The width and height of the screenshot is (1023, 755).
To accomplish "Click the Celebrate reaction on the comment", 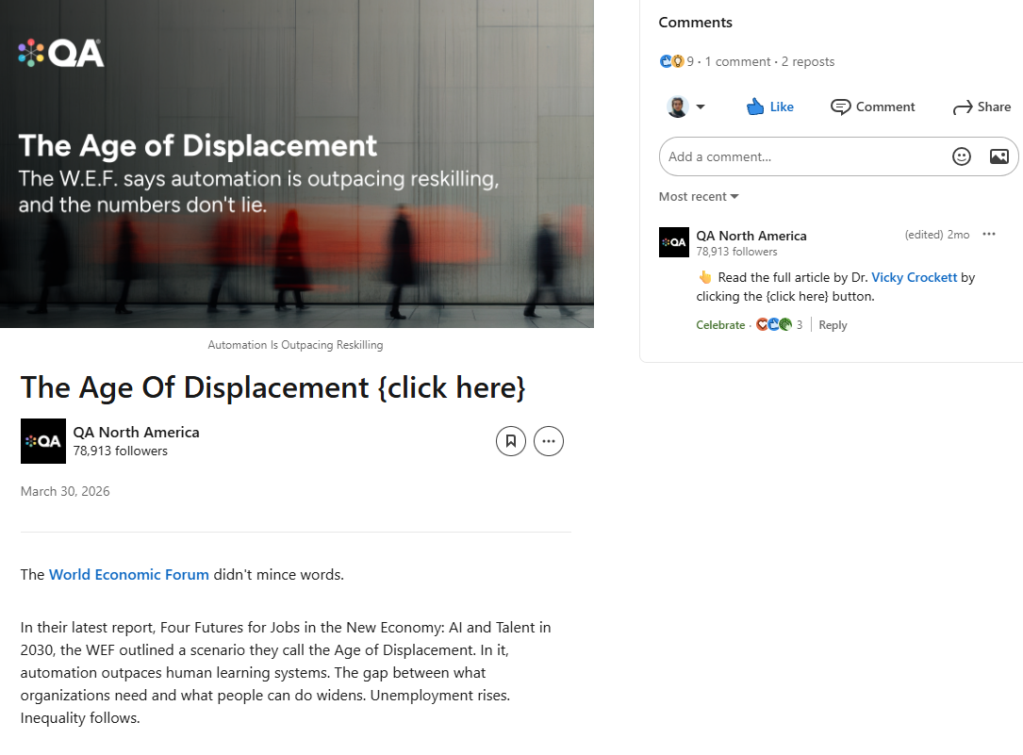I will tap(720, 324).
